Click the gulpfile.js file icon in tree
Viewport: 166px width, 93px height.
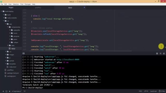[5, 70]
